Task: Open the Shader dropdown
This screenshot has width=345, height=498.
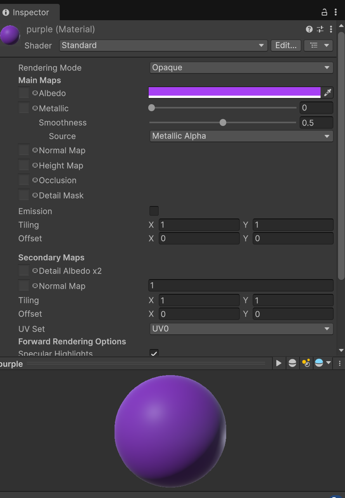Action: (x=163, y=45)
